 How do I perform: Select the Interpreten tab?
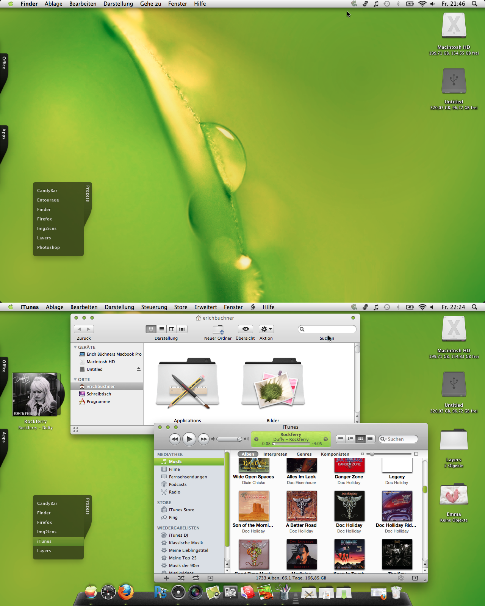[275, 454]
